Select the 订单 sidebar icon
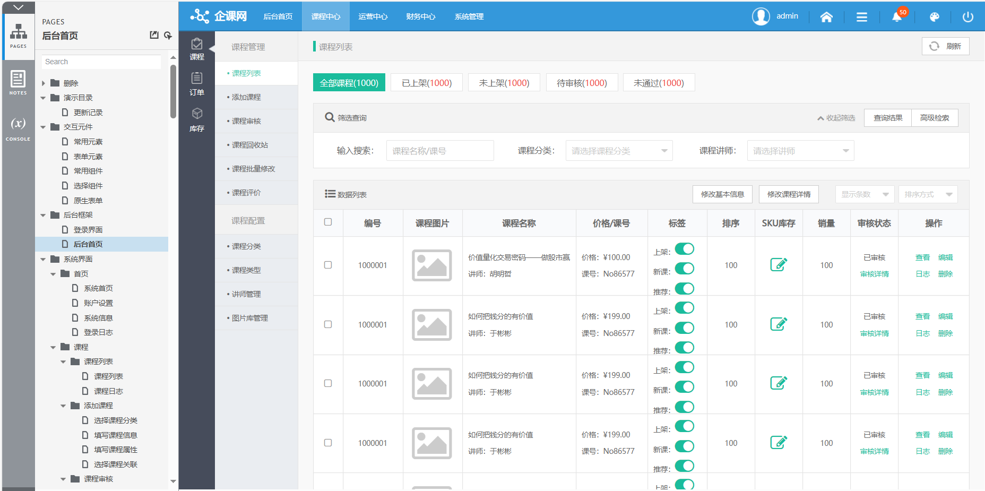Viewport: 985px width, 491px height. [x=197, y=84]
